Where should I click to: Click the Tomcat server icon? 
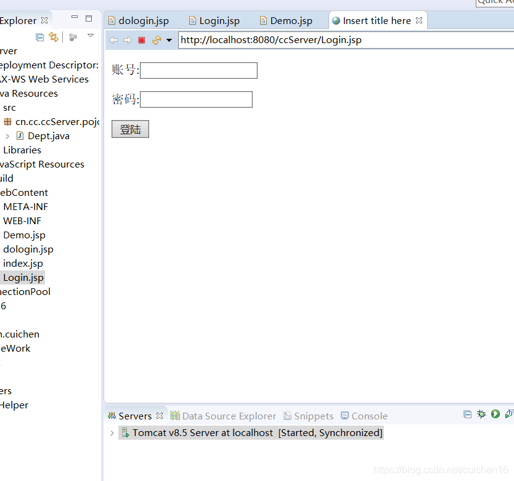click(125, 432)
